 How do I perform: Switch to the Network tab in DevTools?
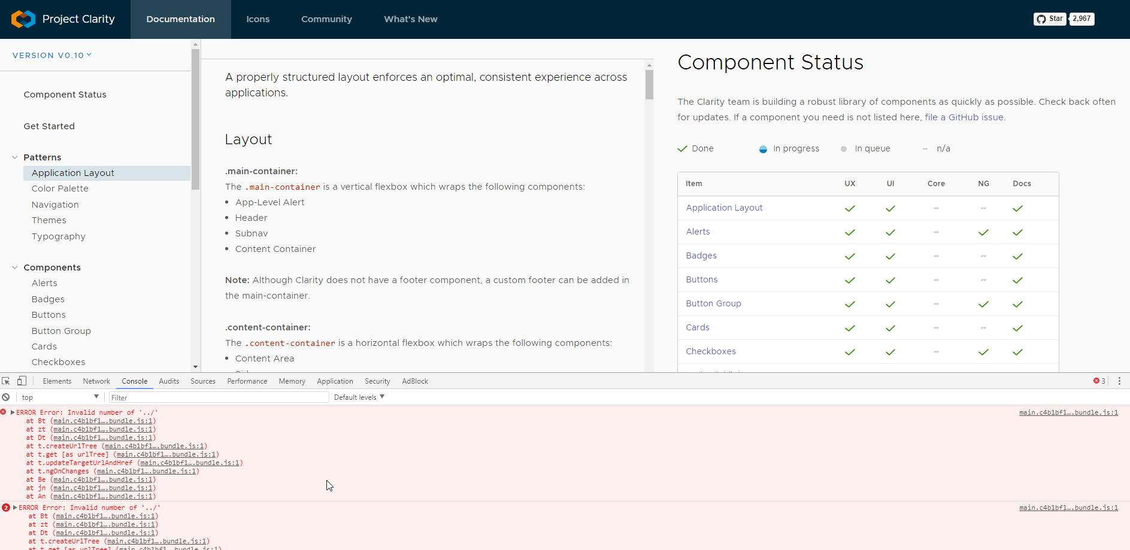pyautogui.click(x=96, y=381)
